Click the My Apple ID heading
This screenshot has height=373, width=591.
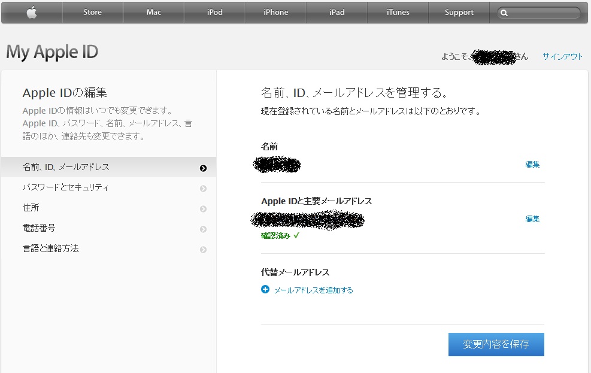(52, 52)
